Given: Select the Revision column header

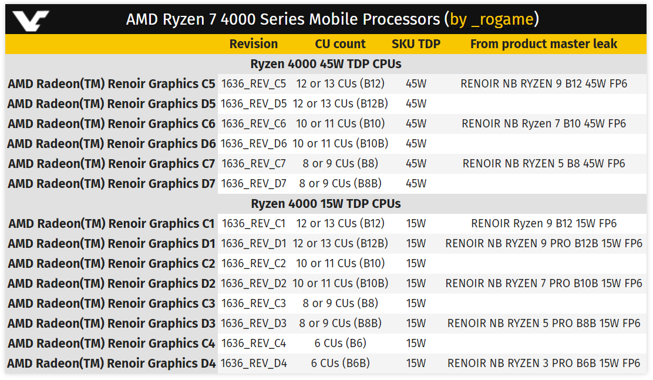Looking at the screenshot, I should click(253, 43).
